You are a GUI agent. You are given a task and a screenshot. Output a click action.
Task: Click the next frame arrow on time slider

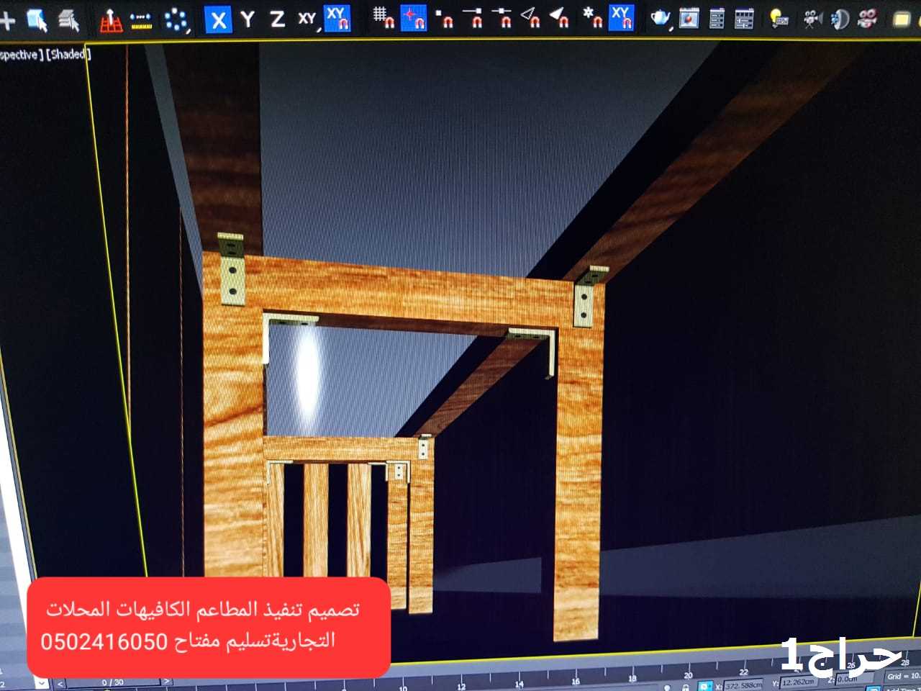[x=166, y=681]
